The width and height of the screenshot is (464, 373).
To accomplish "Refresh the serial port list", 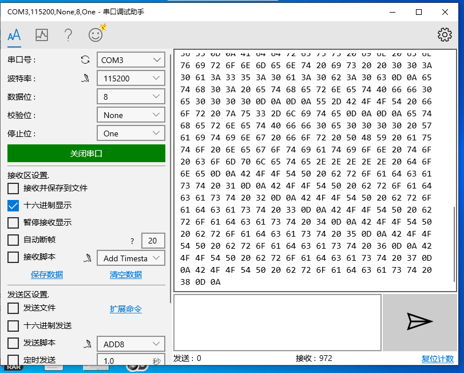I will pyautogui.click(x=85, y=60).
